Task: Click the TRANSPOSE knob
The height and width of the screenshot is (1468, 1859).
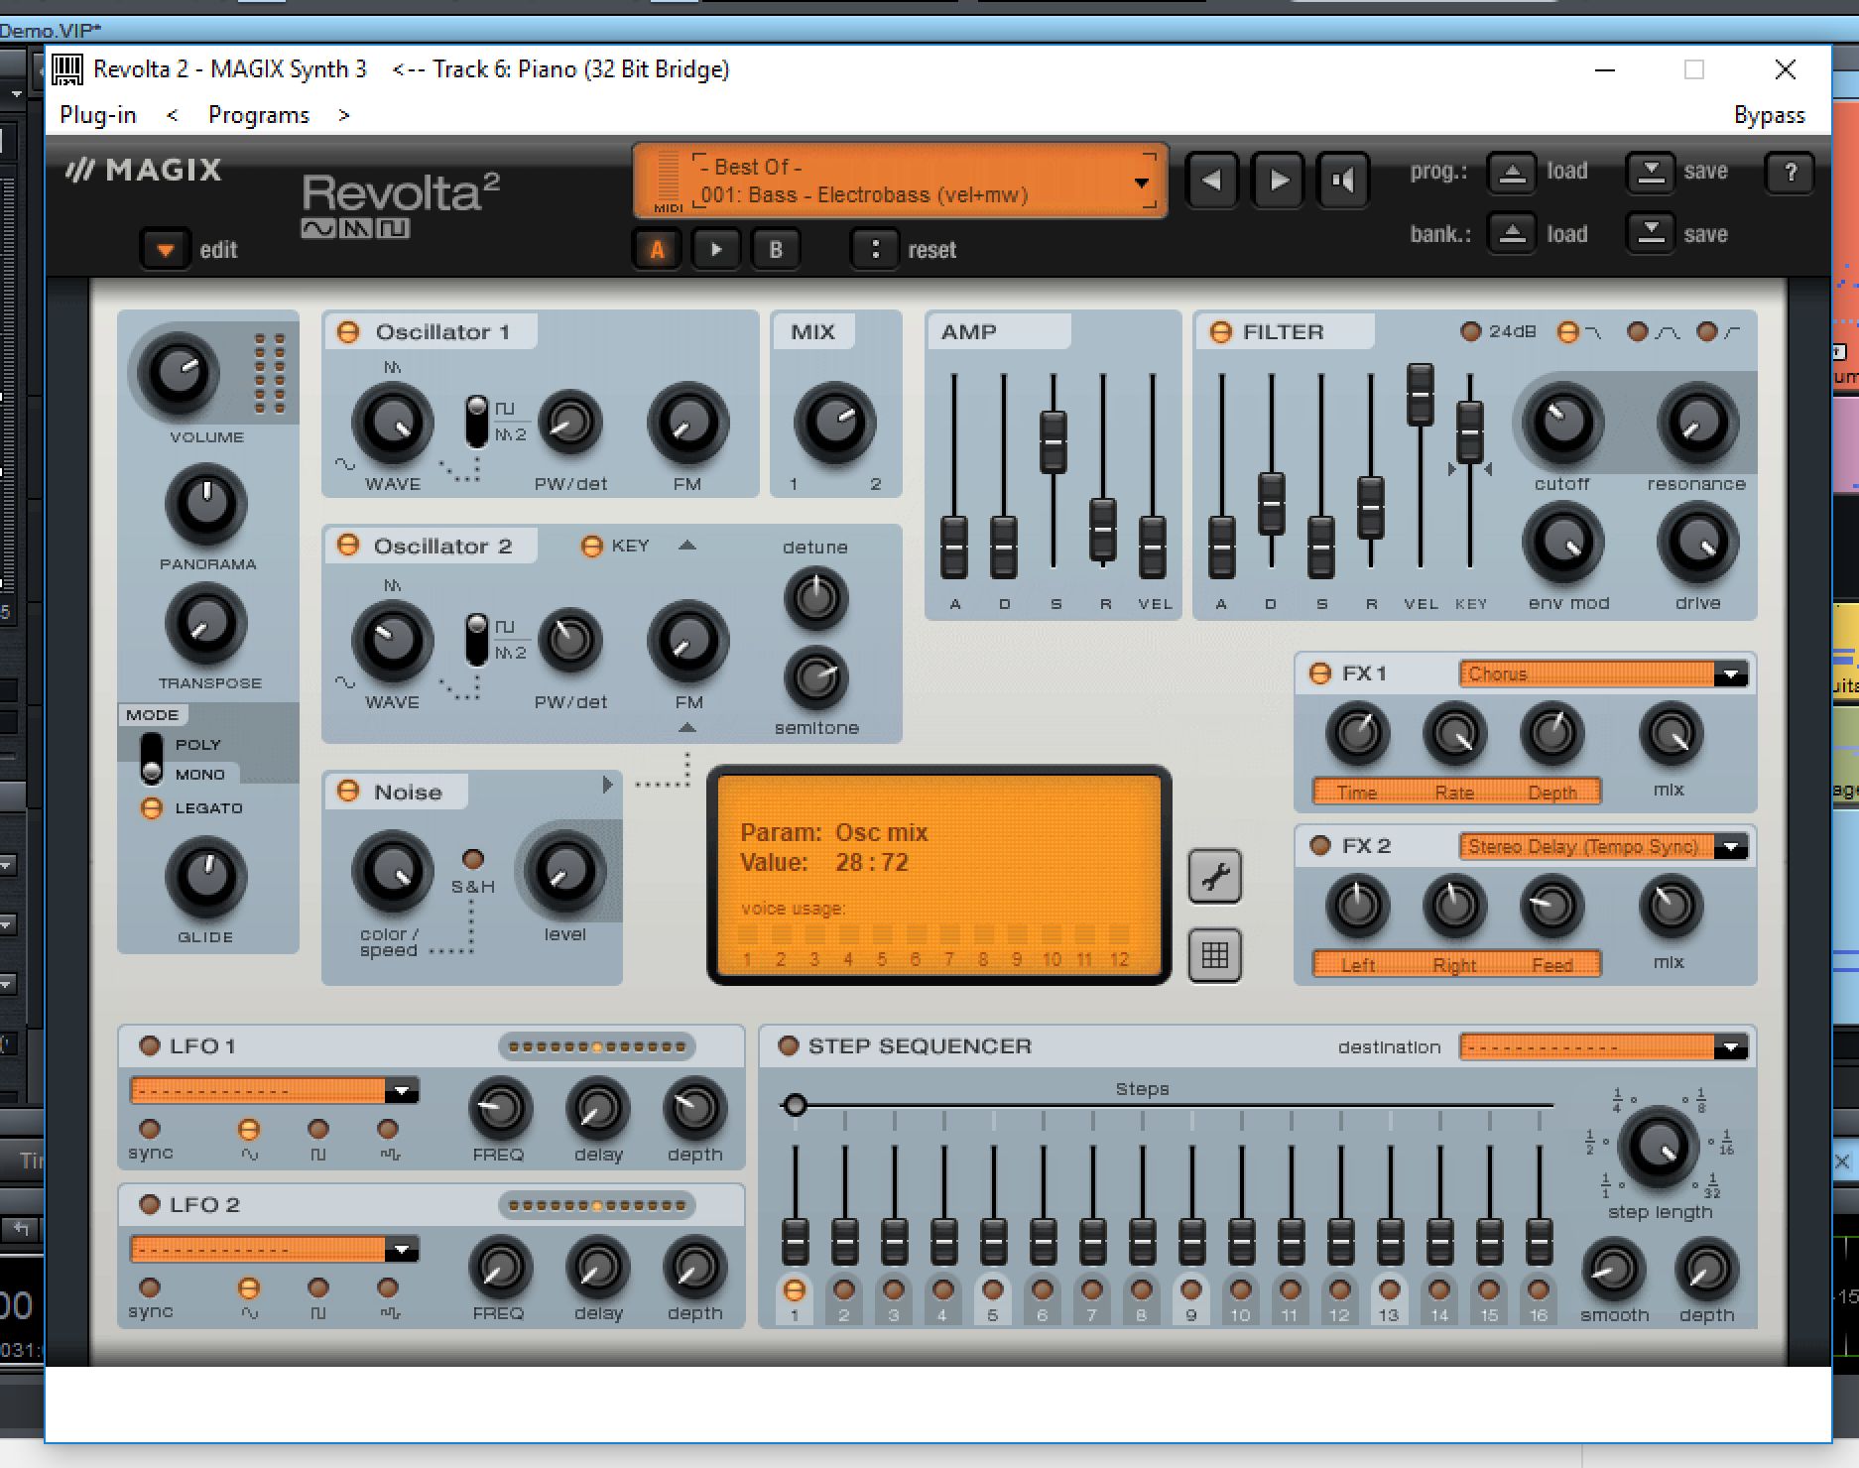Action: pos(206,623)
